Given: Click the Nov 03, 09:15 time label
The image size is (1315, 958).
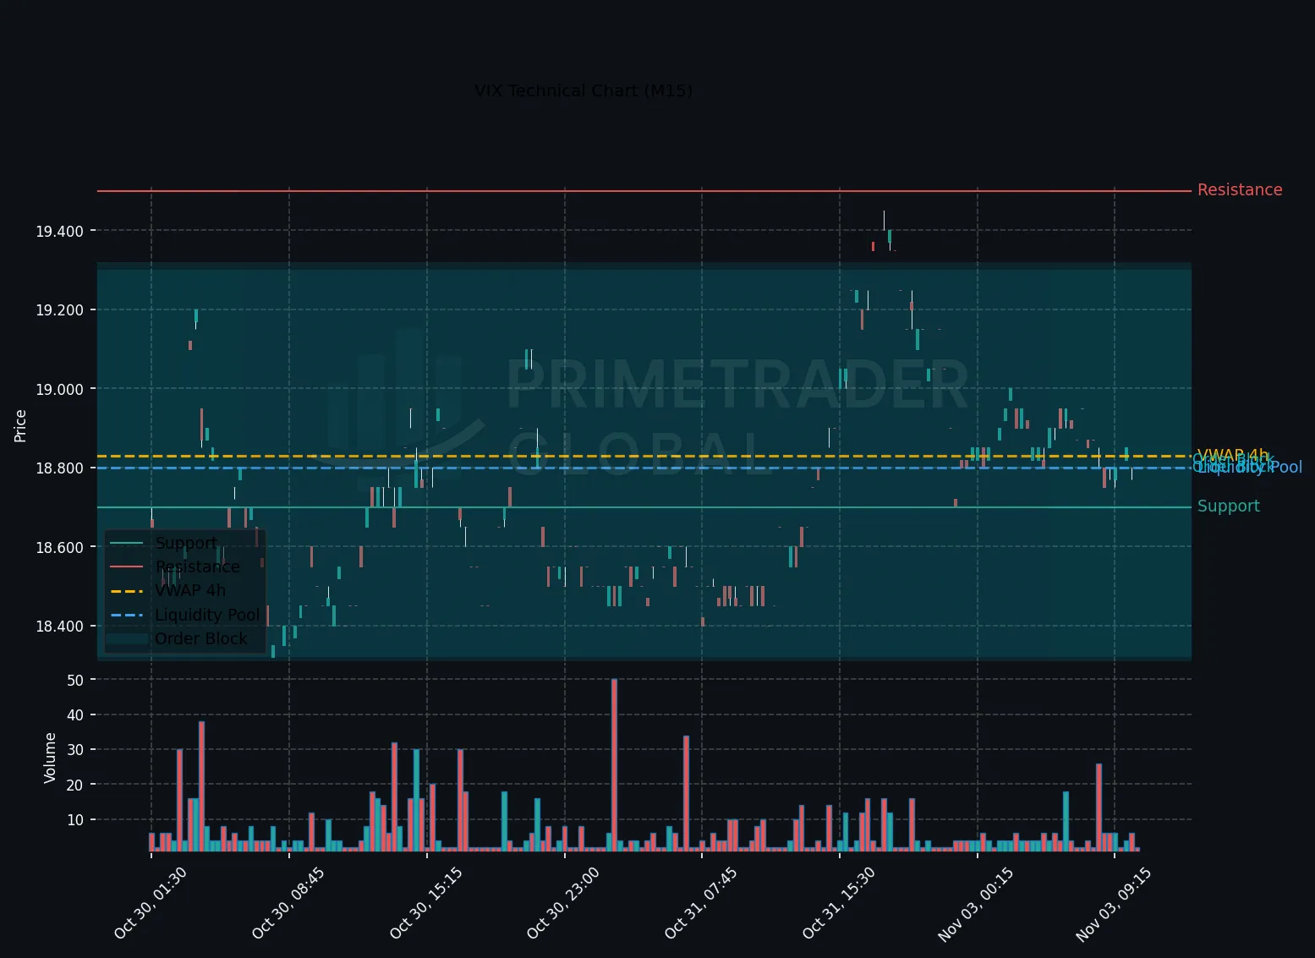Looking at the screenshot, I should [x=1113, y=905].
